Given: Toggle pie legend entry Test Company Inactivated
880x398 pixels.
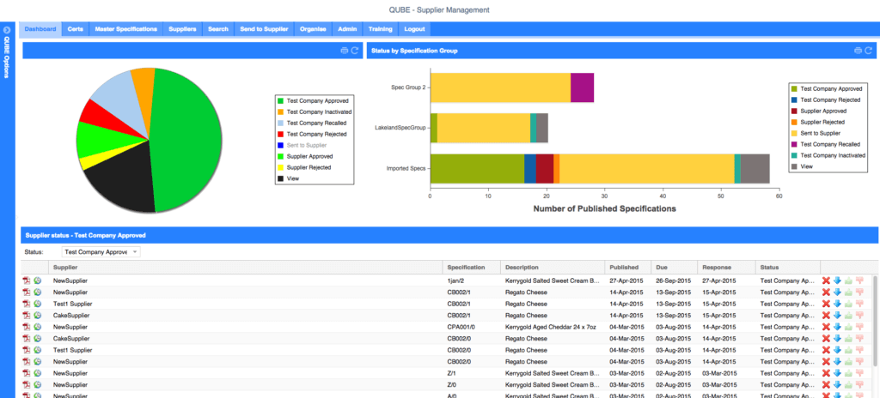Looking at the screenshot, I should point(315,112).
